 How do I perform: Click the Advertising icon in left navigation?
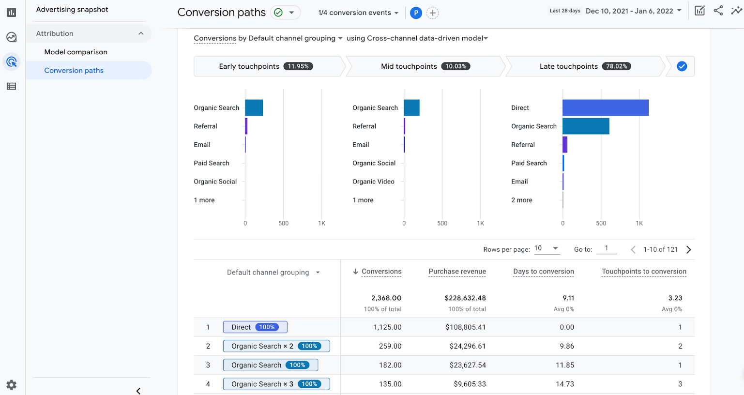[x=12, y=62]
